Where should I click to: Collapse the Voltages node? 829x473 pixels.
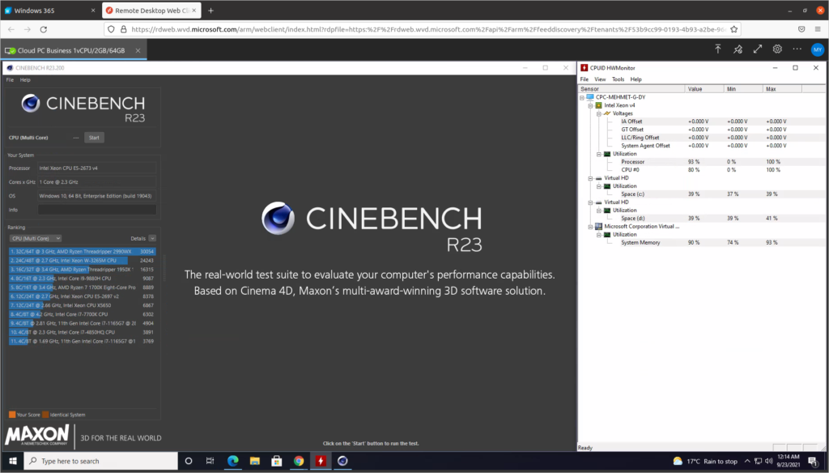click(599, 113)
